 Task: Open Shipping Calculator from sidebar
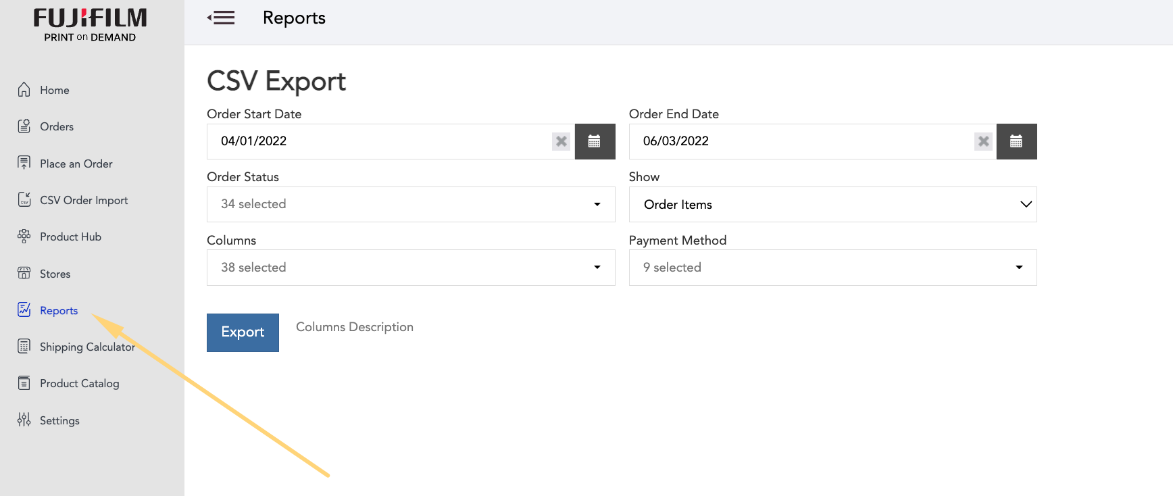coord(86,347)
